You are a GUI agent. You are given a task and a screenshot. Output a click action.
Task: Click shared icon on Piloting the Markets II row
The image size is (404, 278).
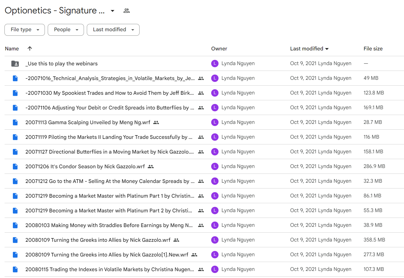click(x=201, y=137)
